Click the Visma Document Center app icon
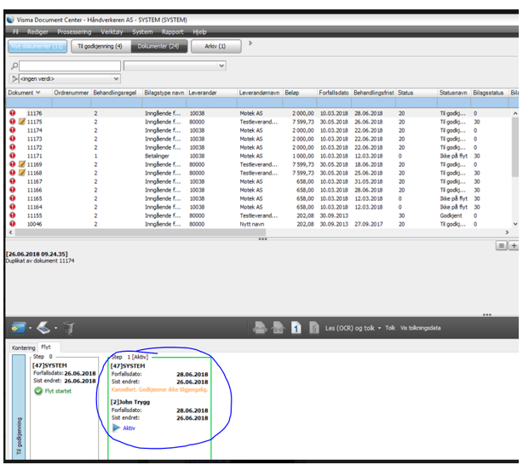 [x=10, y=20]
